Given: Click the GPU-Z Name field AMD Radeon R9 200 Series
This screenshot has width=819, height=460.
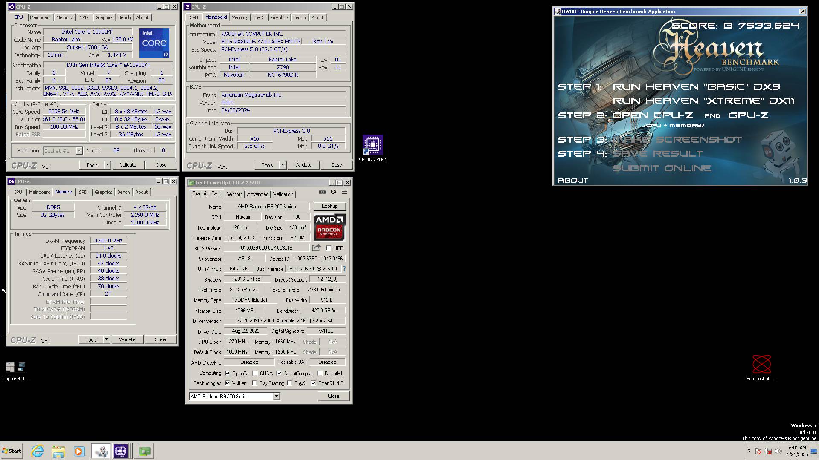Looking at the screenshot, I should coord(267,207).
